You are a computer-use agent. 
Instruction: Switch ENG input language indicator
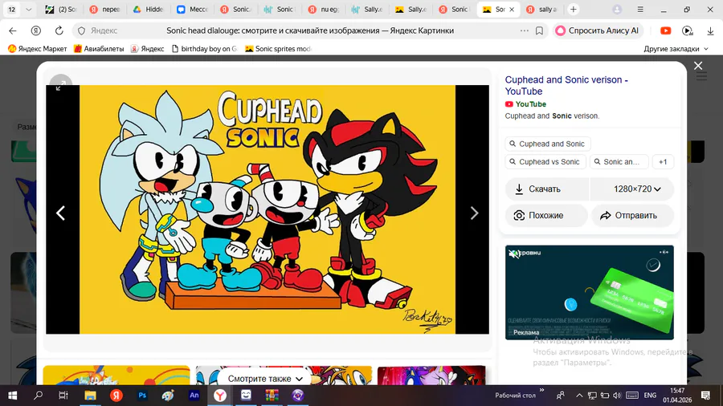coord(650,396)
